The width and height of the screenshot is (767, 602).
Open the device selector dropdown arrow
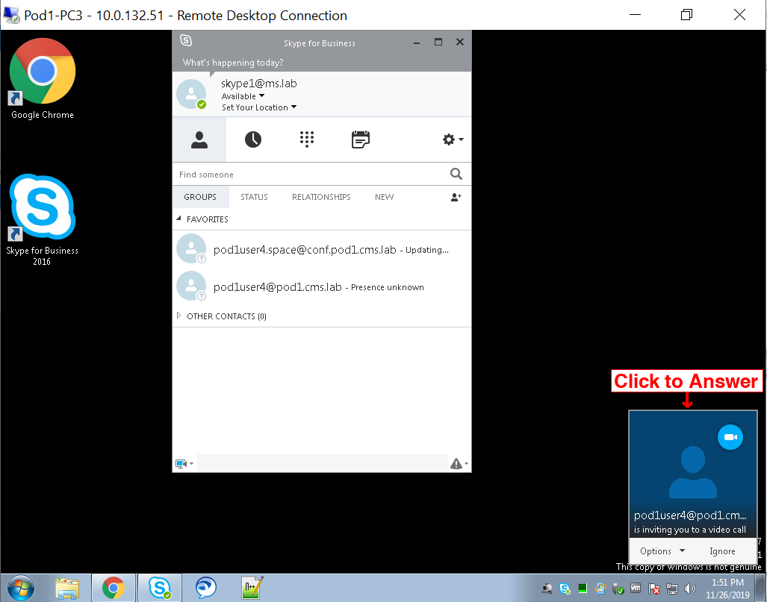pos(191,464)
